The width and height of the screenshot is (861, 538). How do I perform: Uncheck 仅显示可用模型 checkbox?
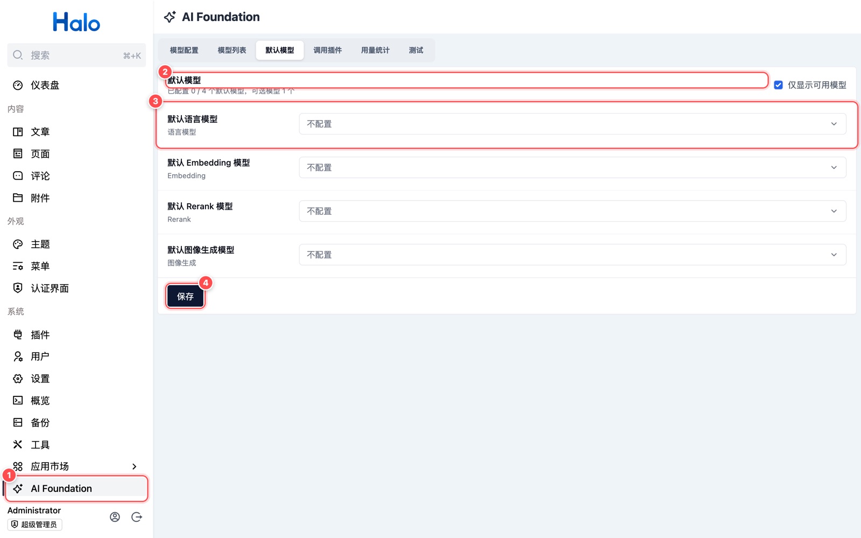click(778, 85)
